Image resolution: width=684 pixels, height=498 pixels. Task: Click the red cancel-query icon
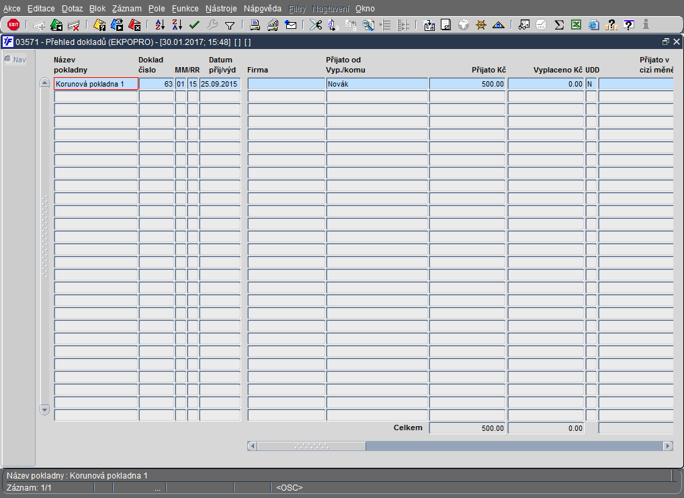click(x=135, y=26)
